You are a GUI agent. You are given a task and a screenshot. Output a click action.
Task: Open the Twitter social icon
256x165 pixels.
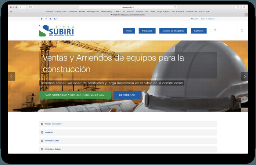click(42, 19)
